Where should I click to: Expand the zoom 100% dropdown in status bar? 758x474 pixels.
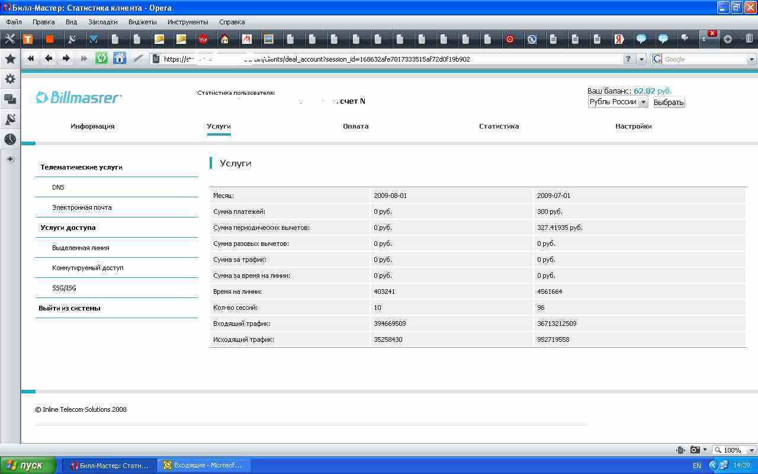(x=751, y=450)
